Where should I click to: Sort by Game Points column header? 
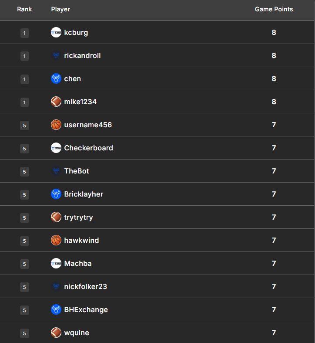[274, 9]
